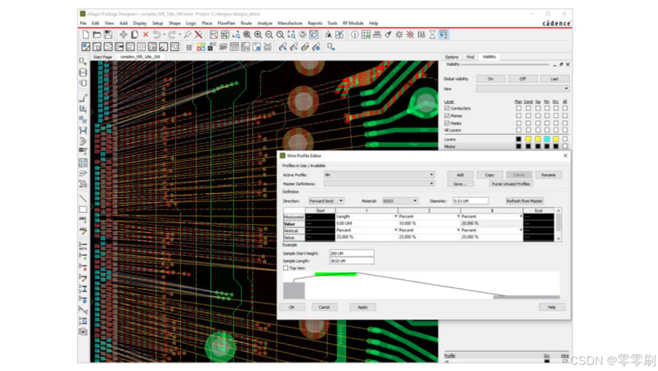Open the Route menu
658x371 pixels.
(x=247, y=23)
